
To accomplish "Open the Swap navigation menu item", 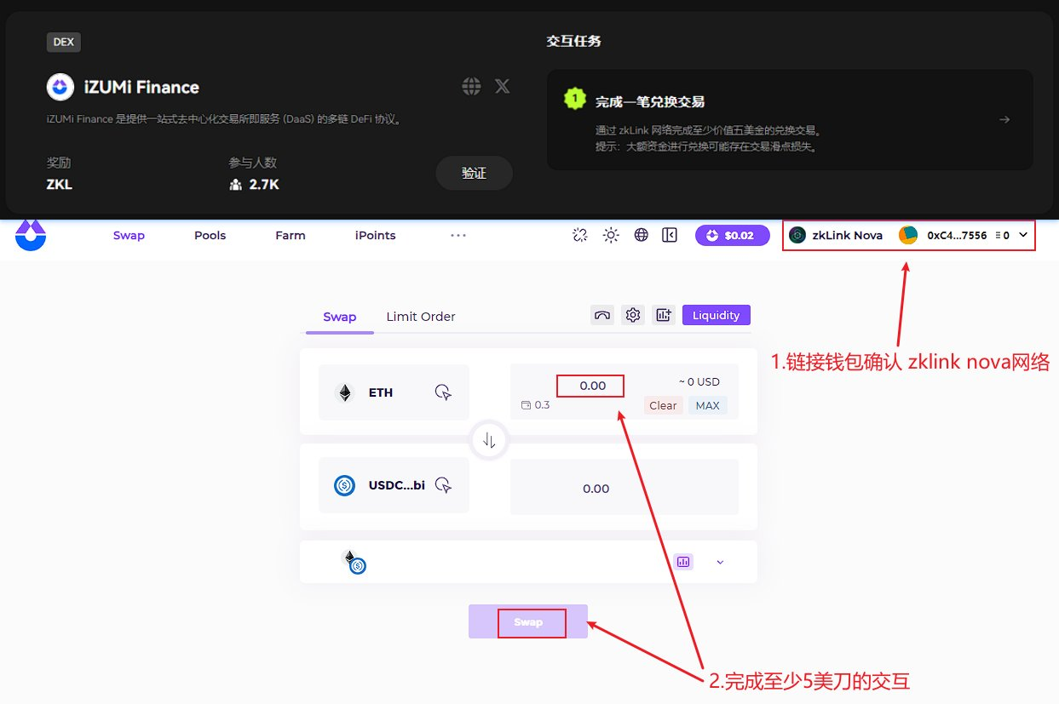I will point(129,236).
